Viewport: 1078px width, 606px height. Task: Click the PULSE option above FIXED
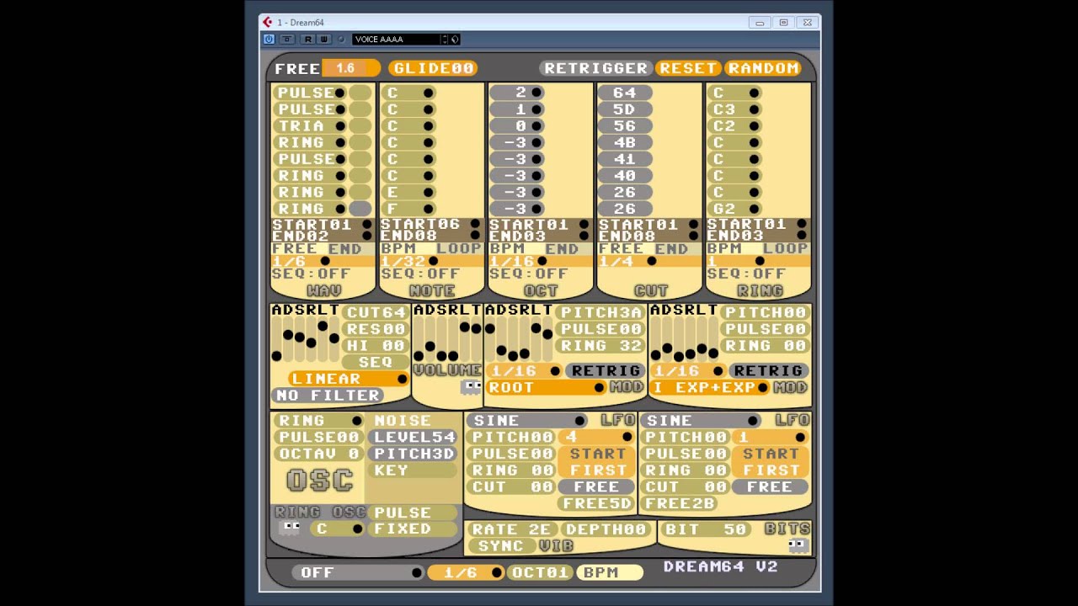pos(413,512)
